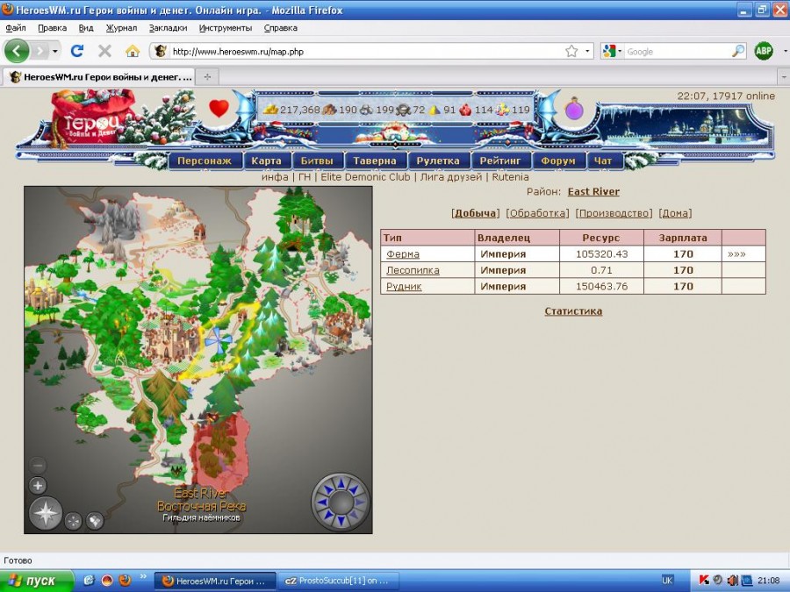Open the Чат game menu

coord(603,161)
